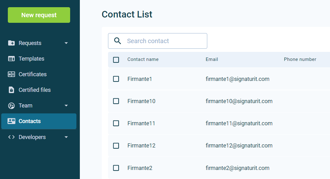Click the Developers code brackets icon
330x179 pixels.
tap(11, 137)
